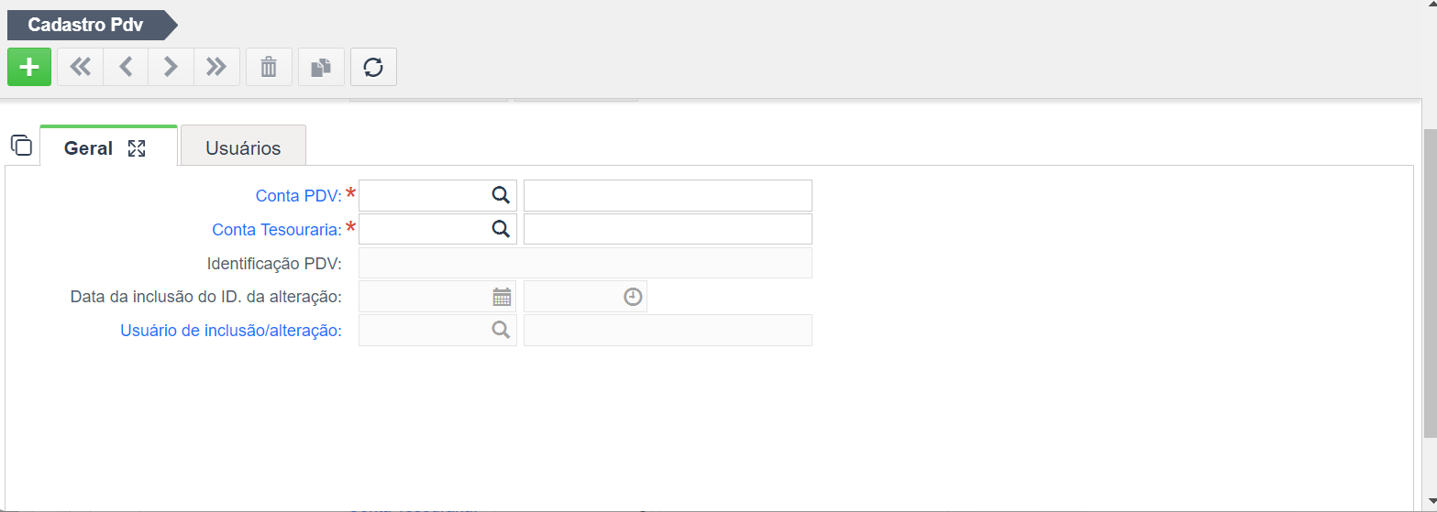Select the Geral tab
This screenshot has width=1437, height=512.
[88, 147]
